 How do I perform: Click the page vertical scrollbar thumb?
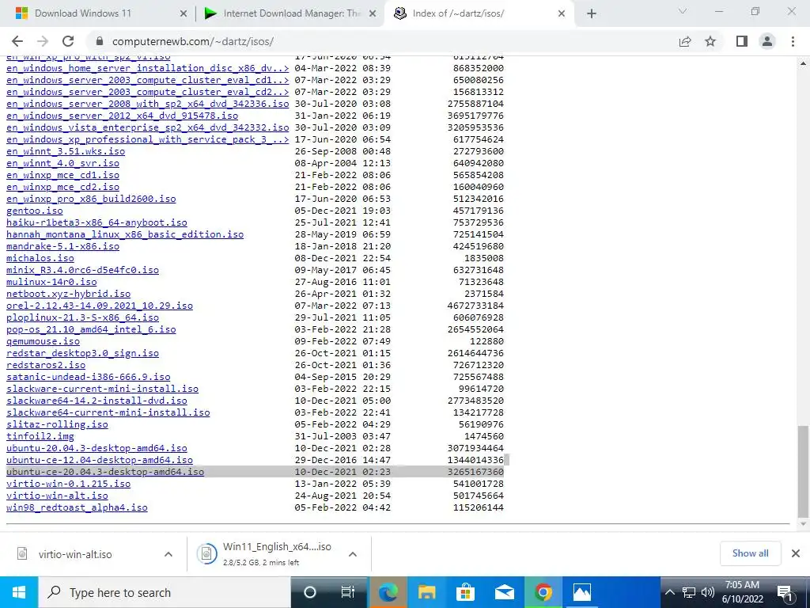click(803, 470)
